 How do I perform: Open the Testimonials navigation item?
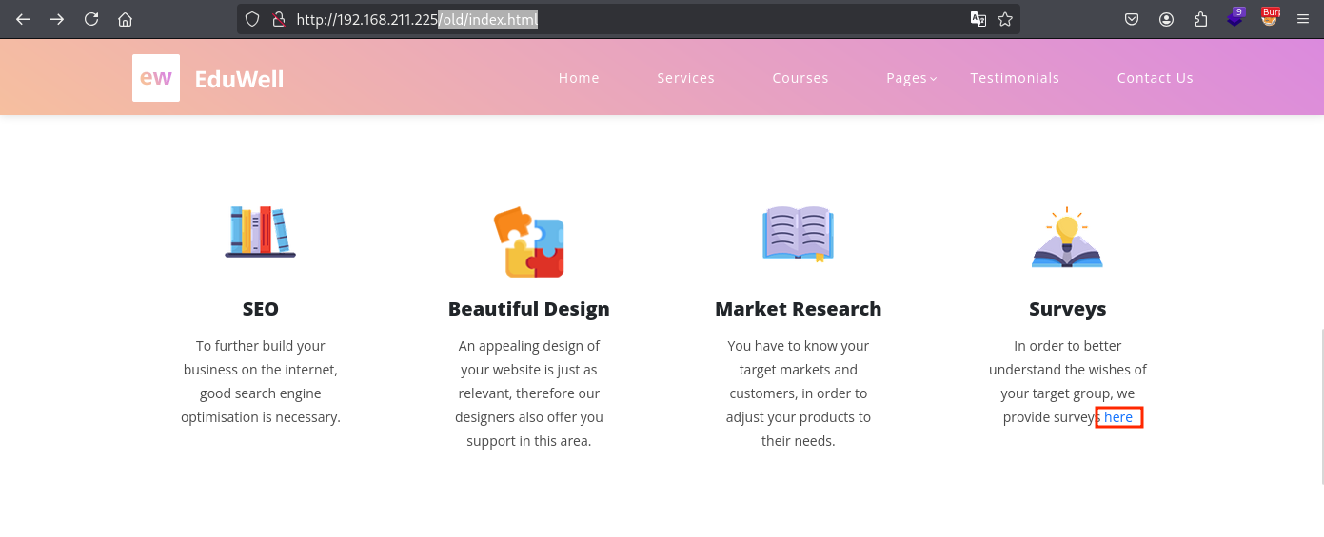coord(1015,78)
